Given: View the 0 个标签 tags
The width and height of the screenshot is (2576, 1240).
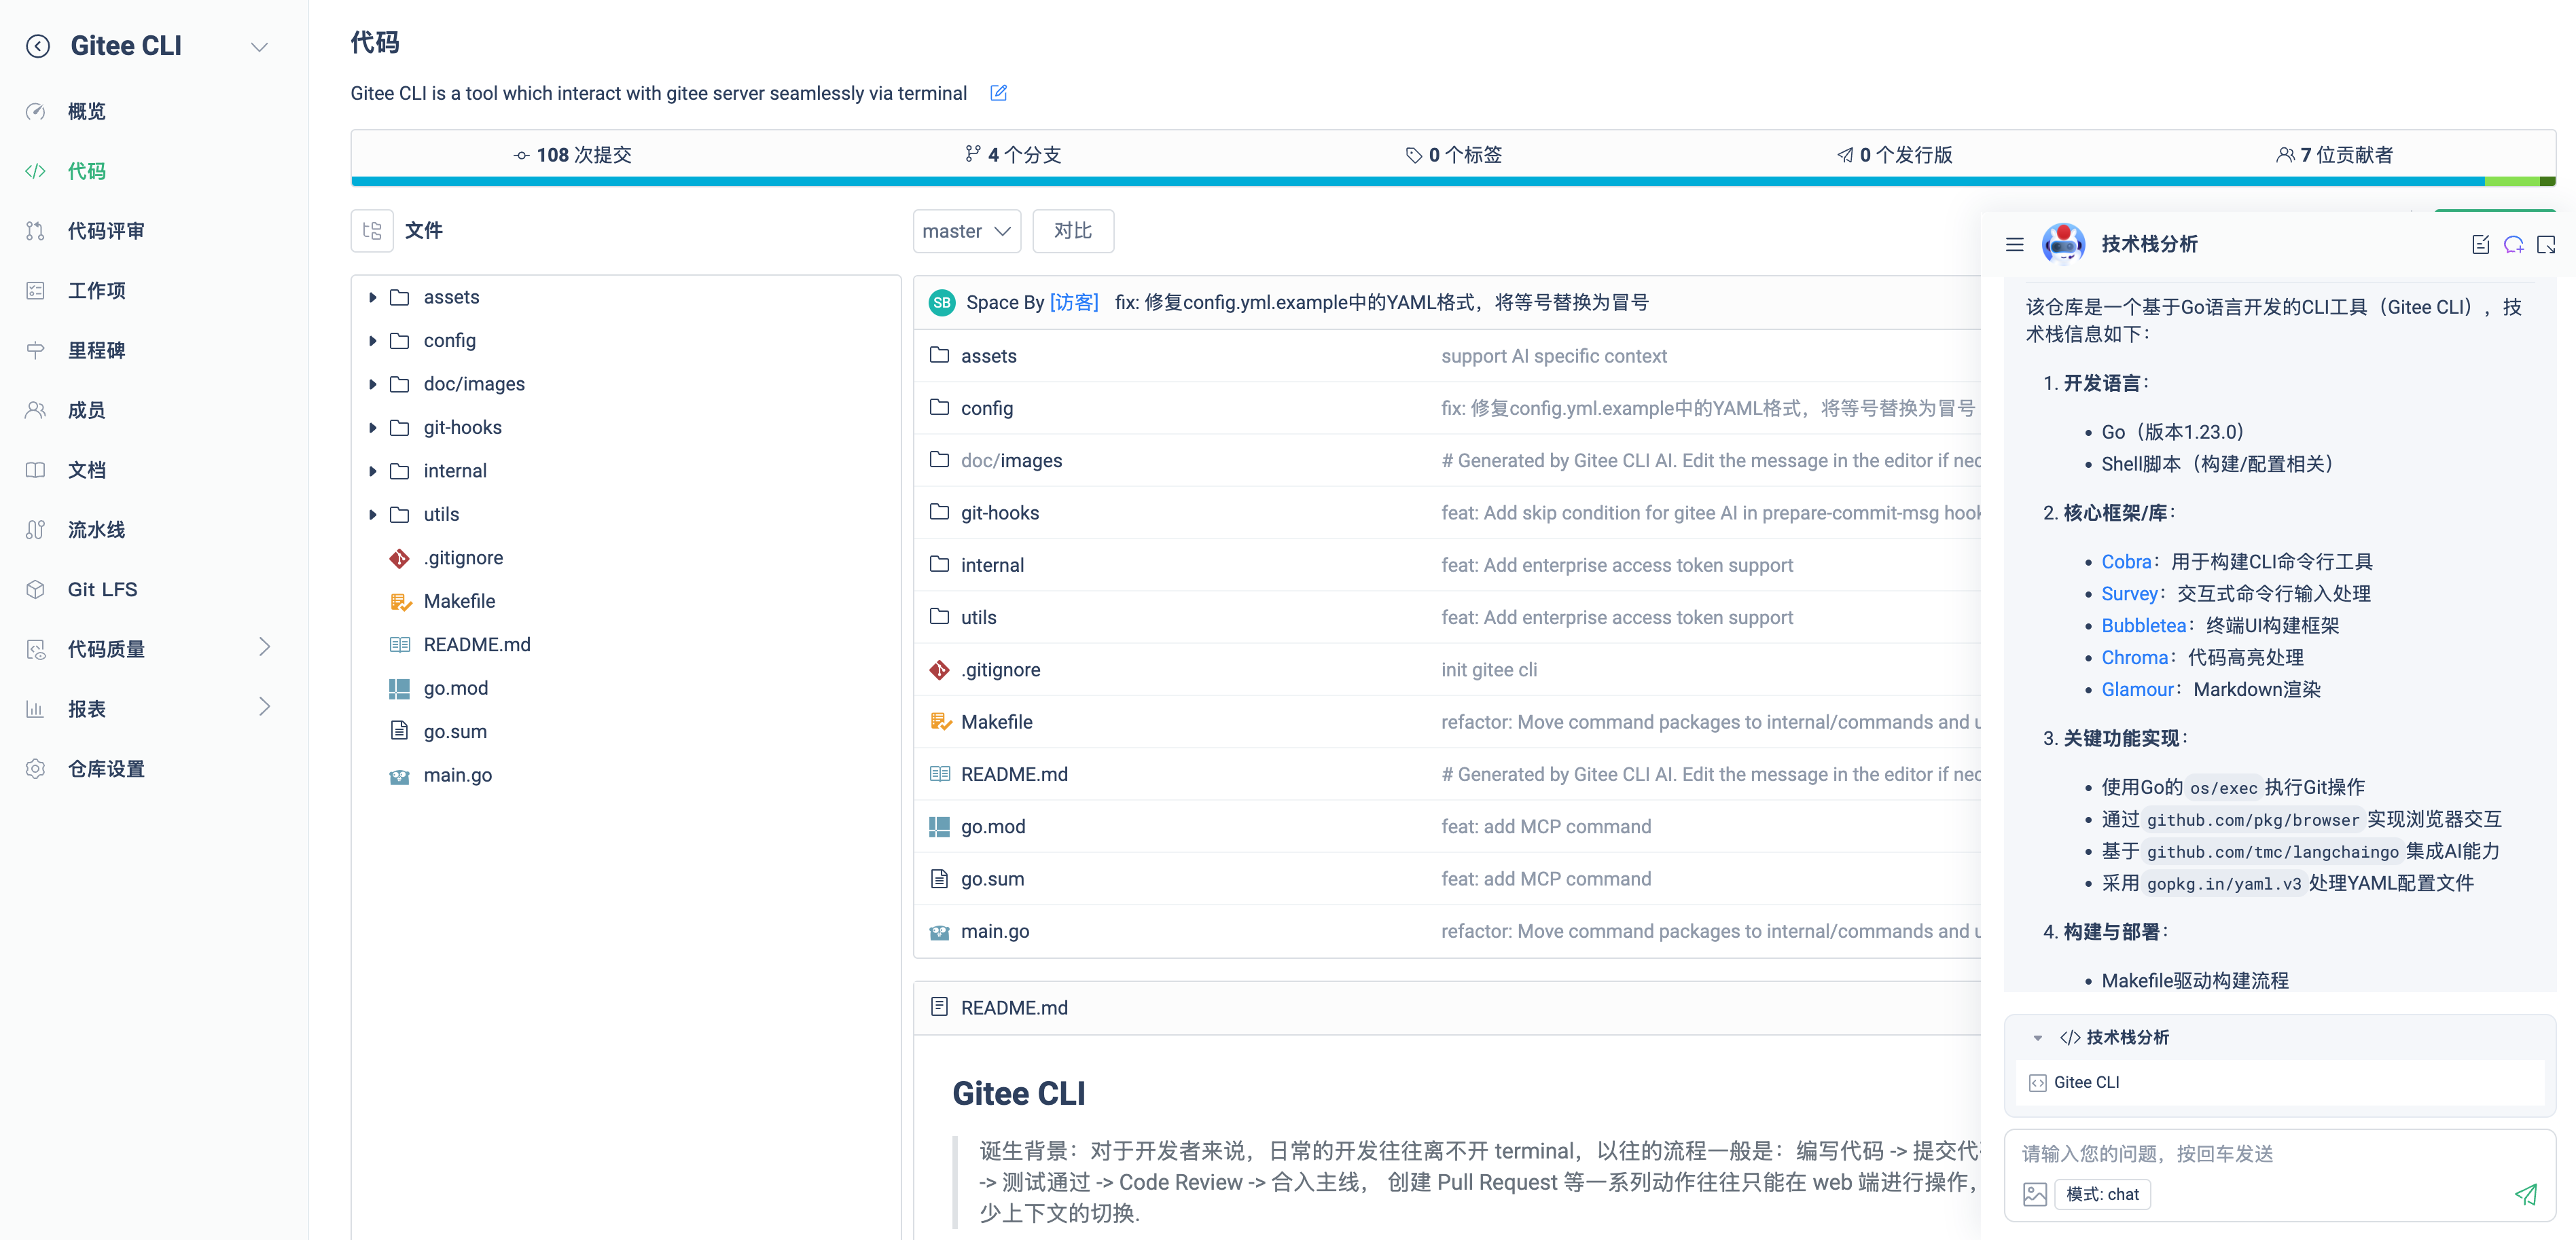Looking at the screenshot, I should 1453,155.
